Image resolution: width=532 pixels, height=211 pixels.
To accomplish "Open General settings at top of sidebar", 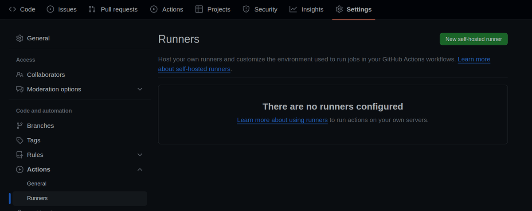I will pyautogui.click(x=80, y=38).
